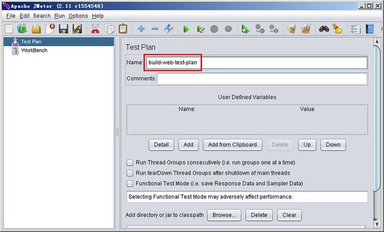Click the vertical scrollbar up arrow
The height and width of the screenshot is (232, 384).
coord(377,41)
